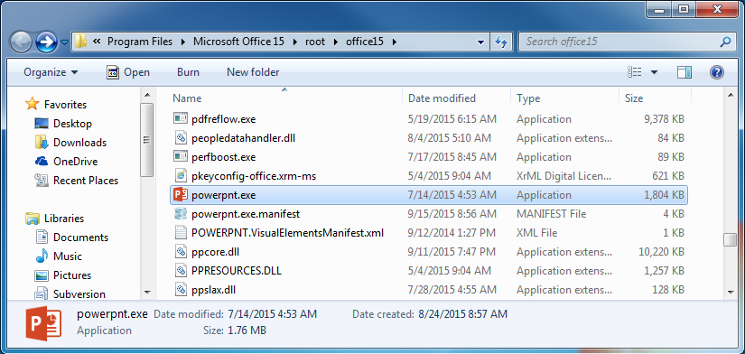Image resolution: width=745 pixels, height=354 pixels.
Task: Open the Help question mark icon
Action: pos(716,72)
